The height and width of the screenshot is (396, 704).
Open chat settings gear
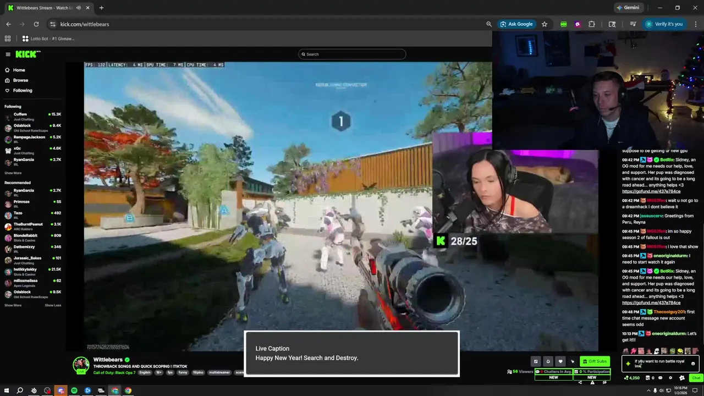pyautogui.click(x=670, y=378)
